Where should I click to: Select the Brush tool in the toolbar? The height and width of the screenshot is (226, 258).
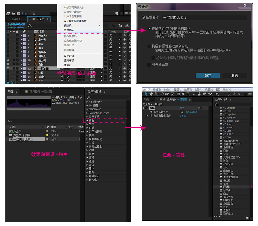[x=194, y=94]
